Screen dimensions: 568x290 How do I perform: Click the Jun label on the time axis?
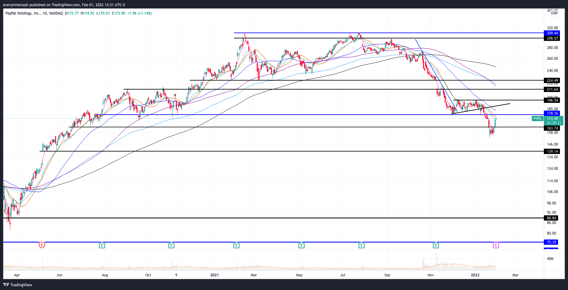coord(59,275)
